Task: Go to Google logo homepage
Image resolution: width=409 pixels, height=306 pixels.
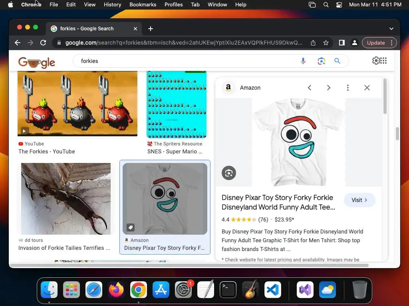Action: click(36, 63)
